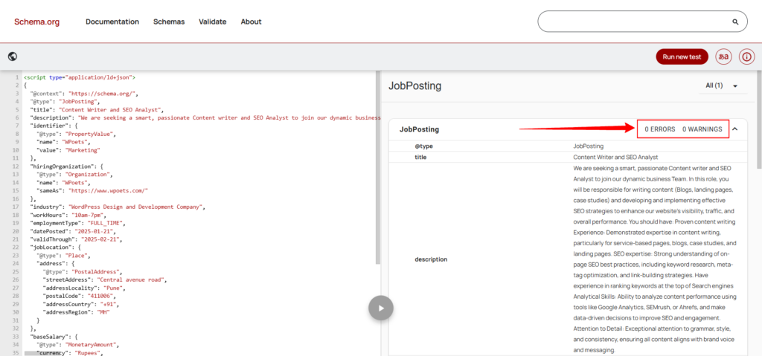Open the About page
Image resolution: width=762 pixels, height=356 pixels.
[x=251, y=22]
